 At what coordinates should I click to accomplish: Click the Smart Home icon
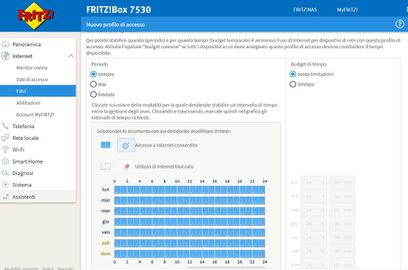(5, 161)
